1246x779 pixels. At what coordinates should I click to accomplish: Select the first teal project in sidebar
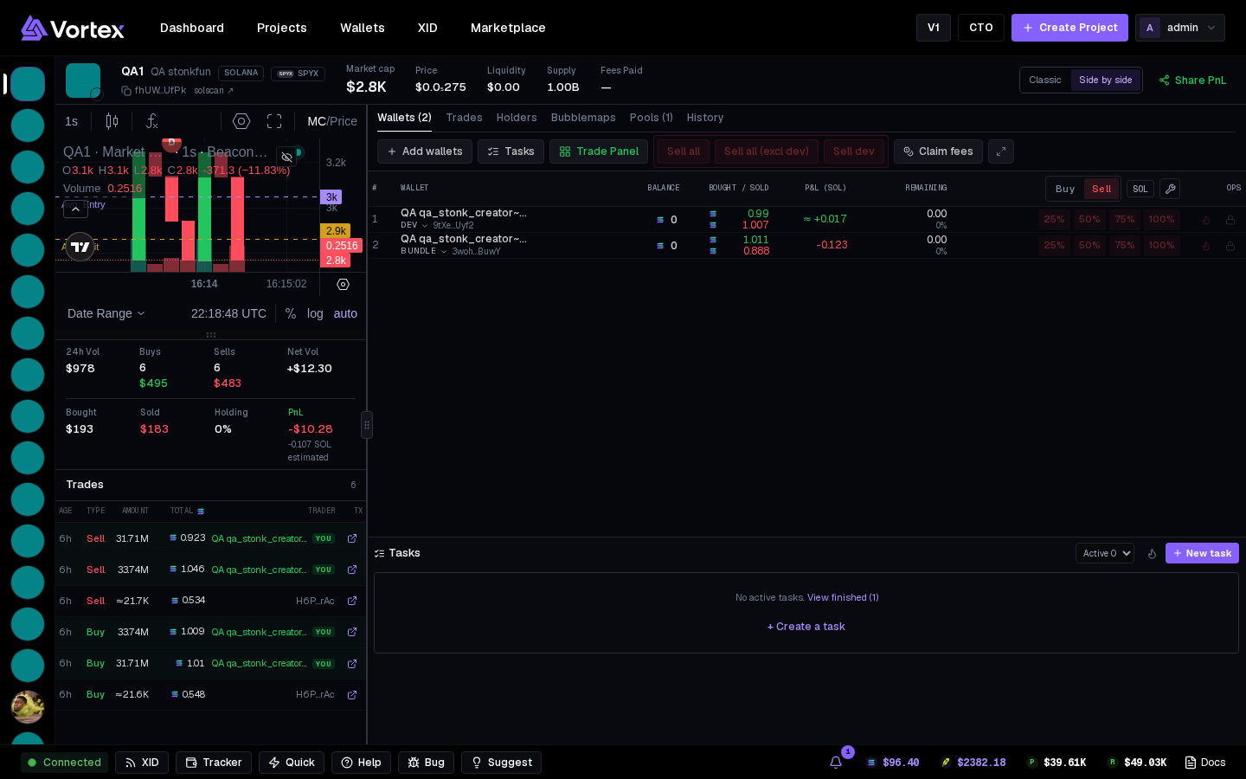[28, 84]
